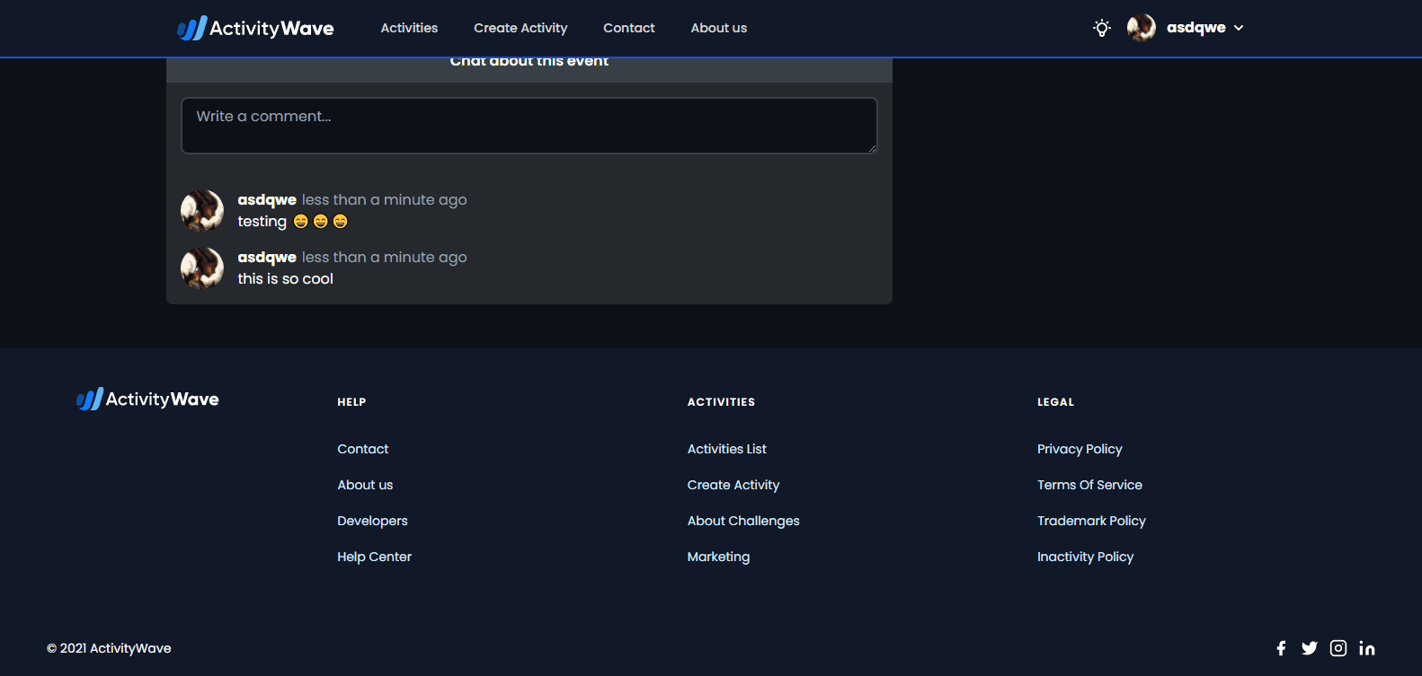Toggle the light/dark theme bulb icon
This screenshot has width=1422, height=676.
tap(1101, 28)
